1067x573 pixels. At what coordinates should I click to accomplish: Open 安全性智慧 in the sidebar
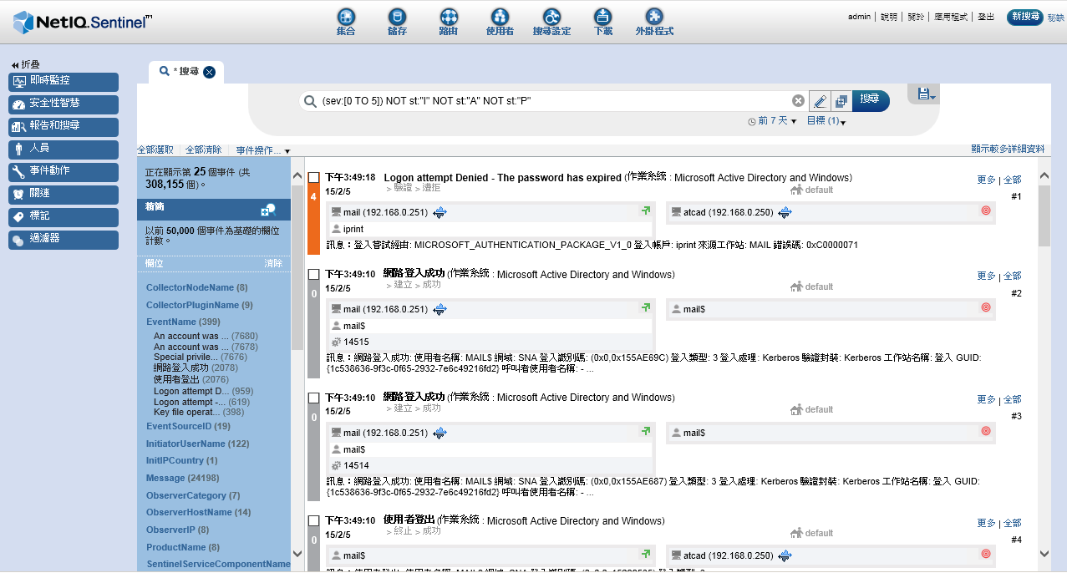tap(64, 104)
